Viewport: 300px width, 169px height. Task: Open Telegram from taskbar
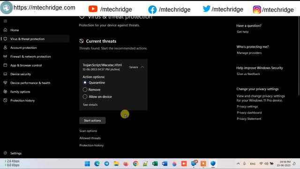point(106,164)
